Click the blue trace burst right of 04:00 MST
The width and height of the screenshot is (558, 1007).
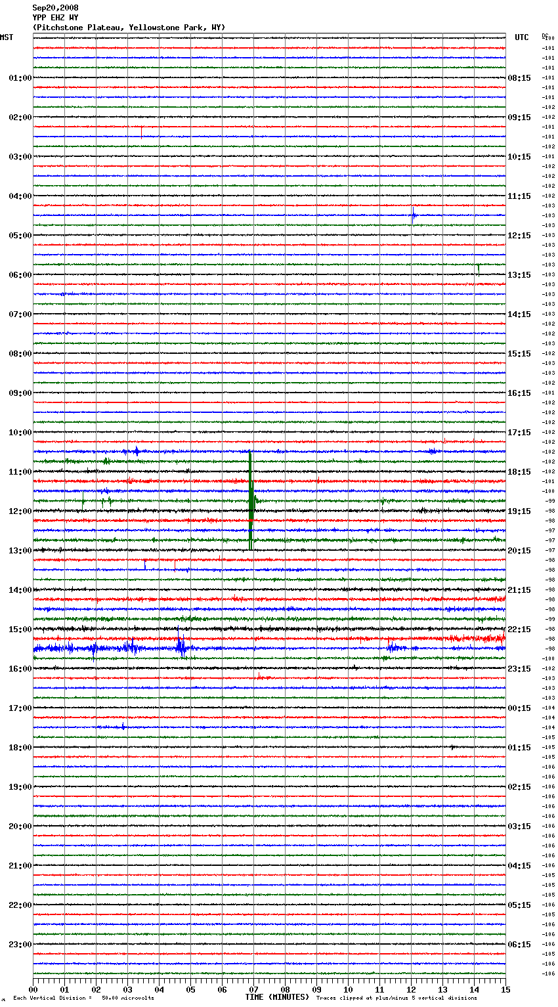[x=413, y=215]
